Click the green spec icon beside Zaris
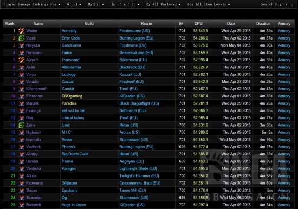 (x=22, y=125)
